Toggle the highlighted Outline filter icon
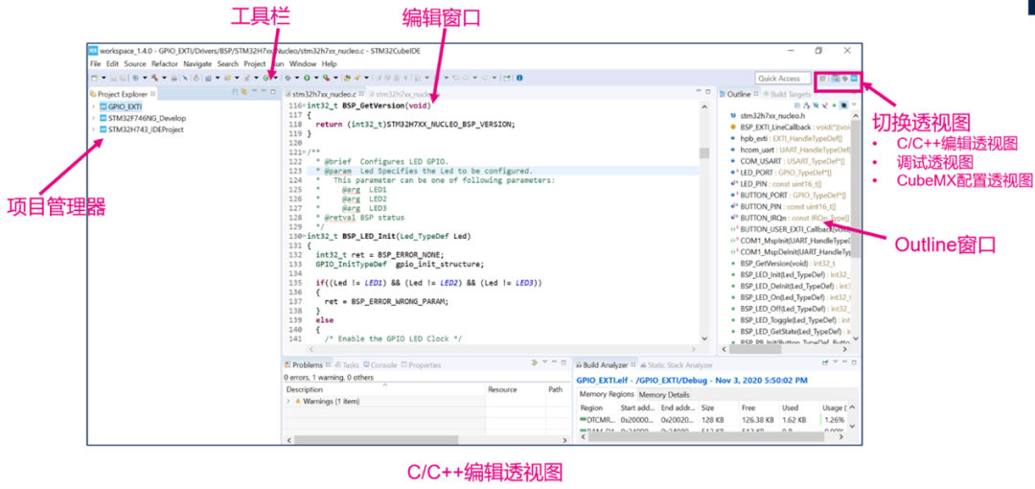The width and height of the screenshot is (1035, 489). 843,105
